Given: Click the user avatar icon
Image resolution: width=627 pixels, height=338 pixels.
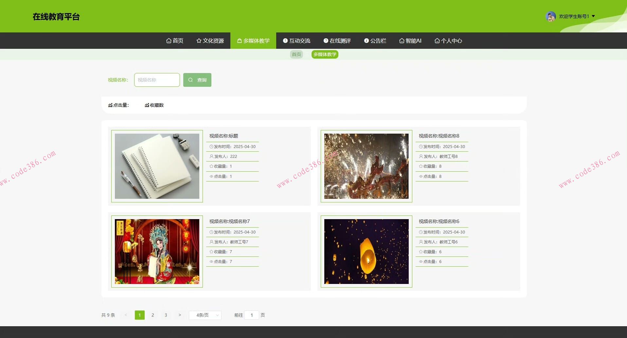Looking at the screenshot, I should pos(551,16).
